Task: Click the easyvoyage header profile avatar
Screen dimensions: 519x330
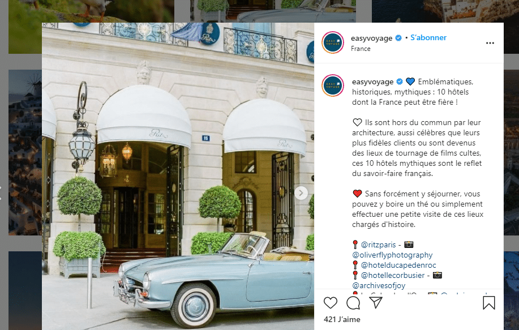Action: point(333,42)
